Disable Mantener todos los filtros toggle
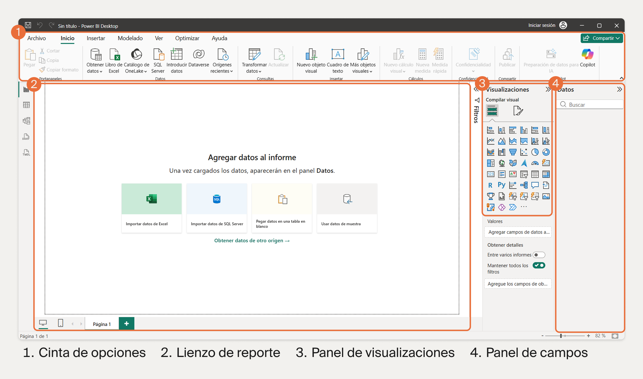 tap(539, 266)
